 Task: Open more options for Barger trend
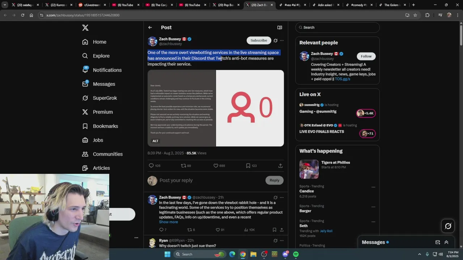pyautogui.click(x=373, y=207)
